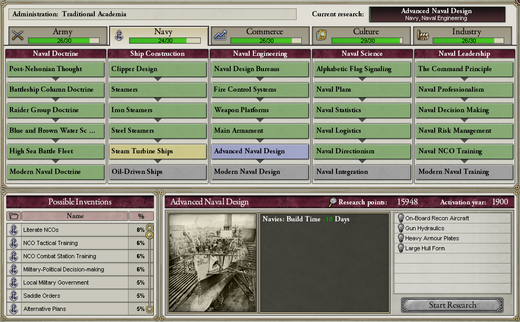
Task: Click anchor icon next to Literate NCOs
Action: [14, 230]
